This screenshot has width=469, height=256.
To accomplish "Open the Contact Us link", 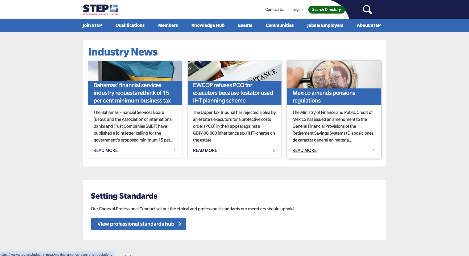I will pos(275,10).
